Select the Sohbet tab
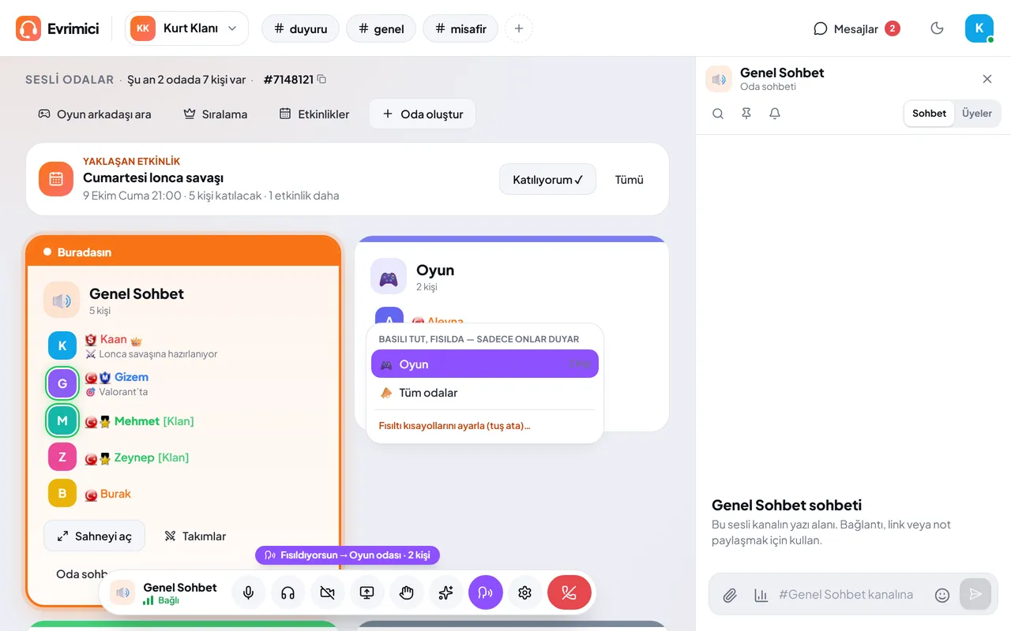This screenshot has width=1011, height=631. [x=929, y=114]
